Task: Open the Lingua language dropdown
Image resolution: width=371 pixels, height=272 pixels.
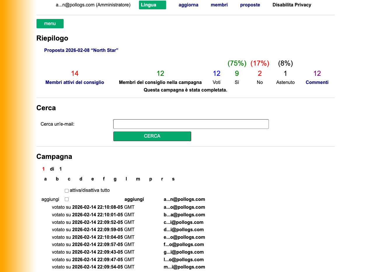Action: [x=152, y=5]
